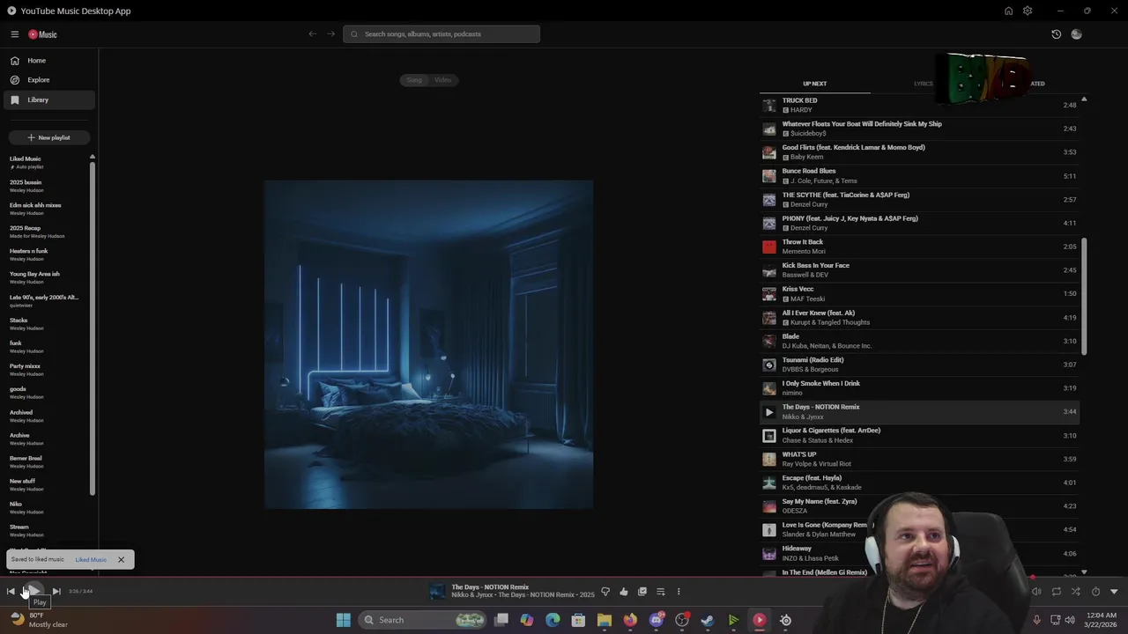Viewport: 1128px width, 634px height.
Task: Dismiss the Saved to liked music toast
Action: [121, 560]
